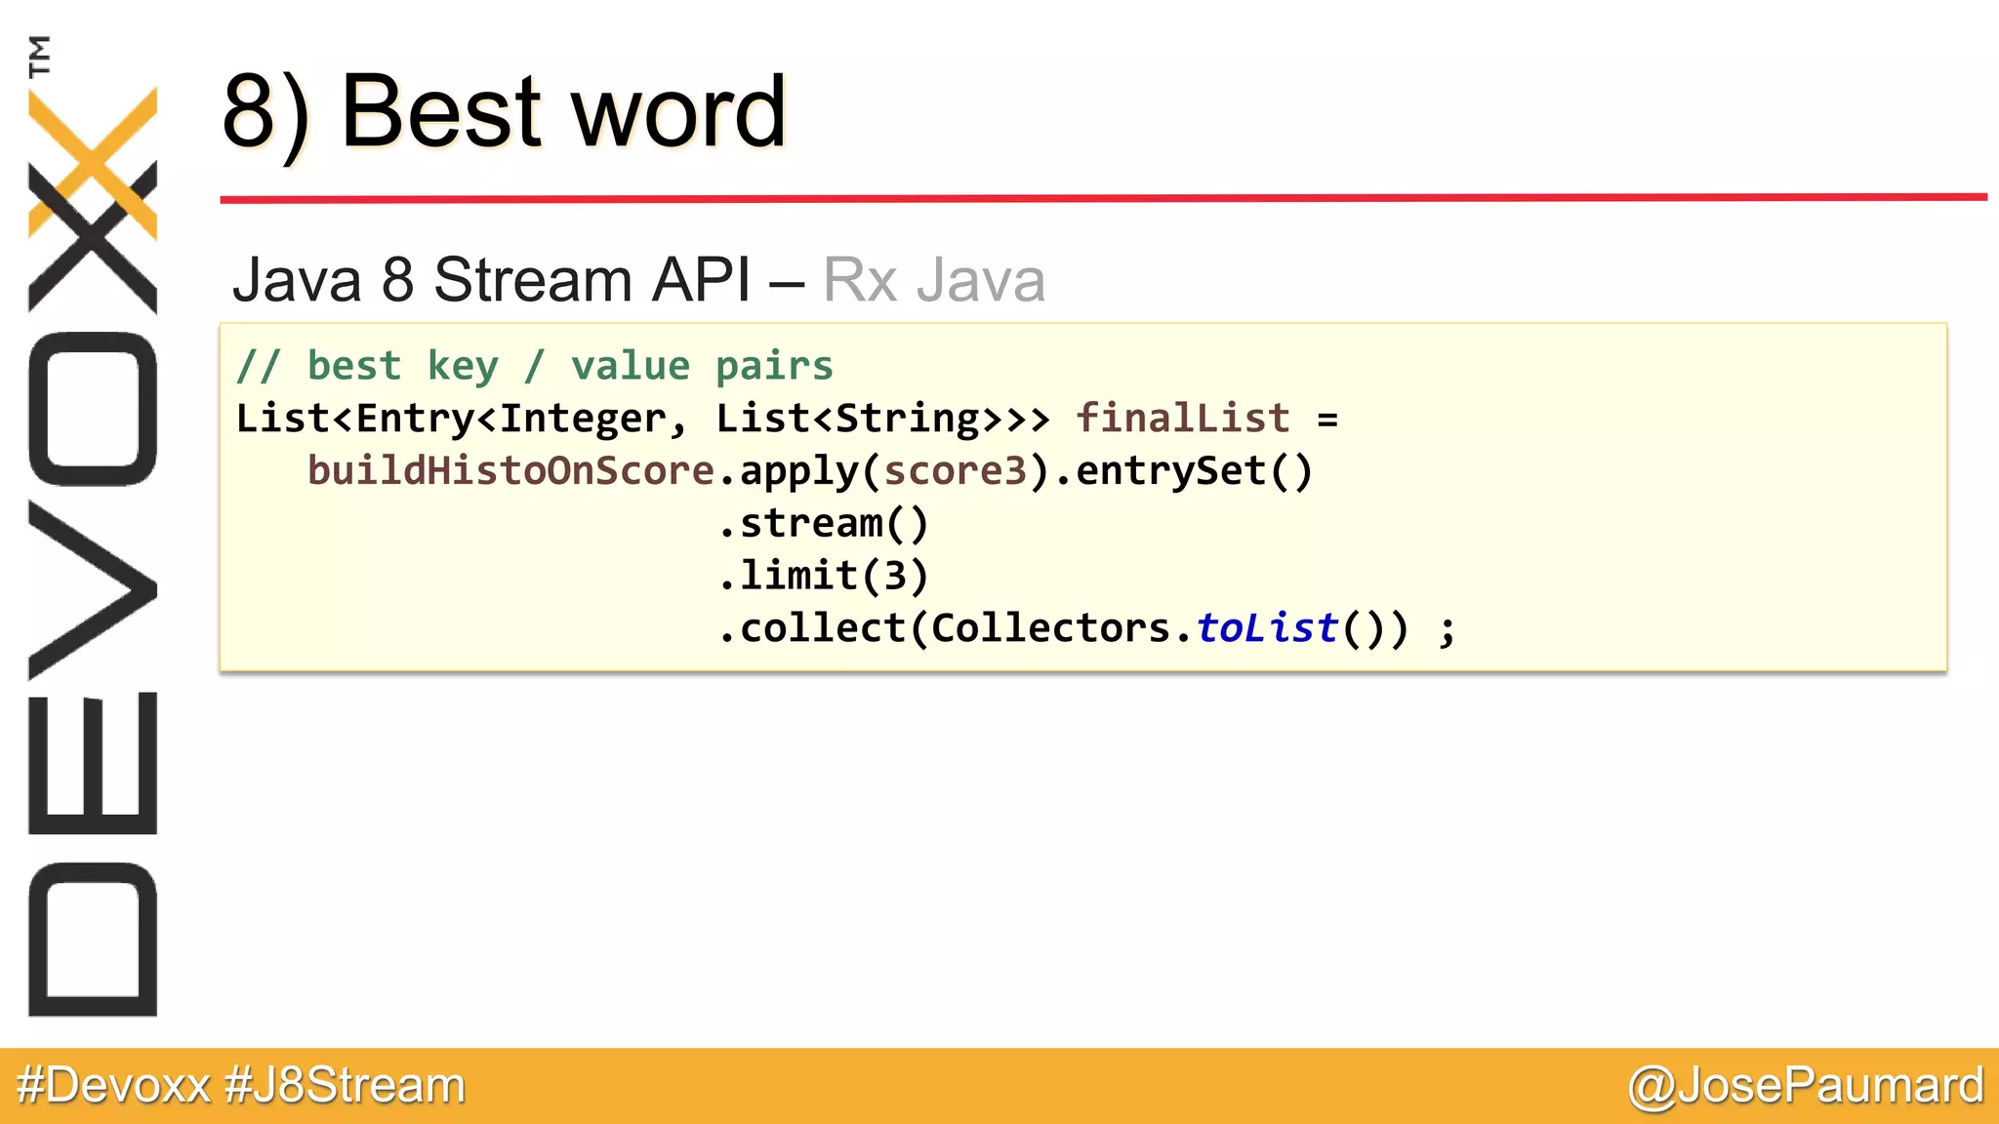Click the '.entrySet()' call
Screen dimensions: 1999x1124
(x=1184, y=471)
